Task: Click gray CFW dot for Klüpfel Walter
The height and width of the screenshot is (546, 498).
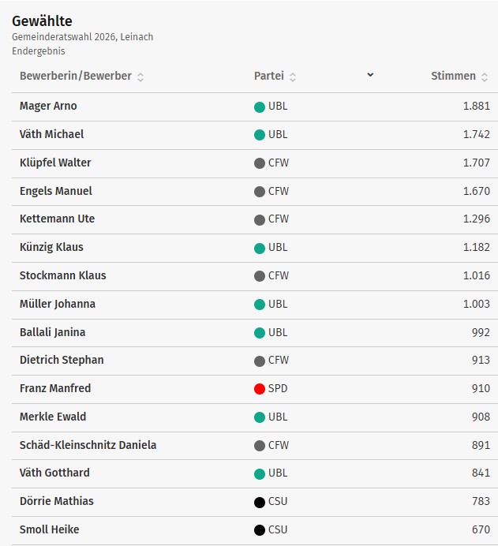Action: tap(259, 163)
